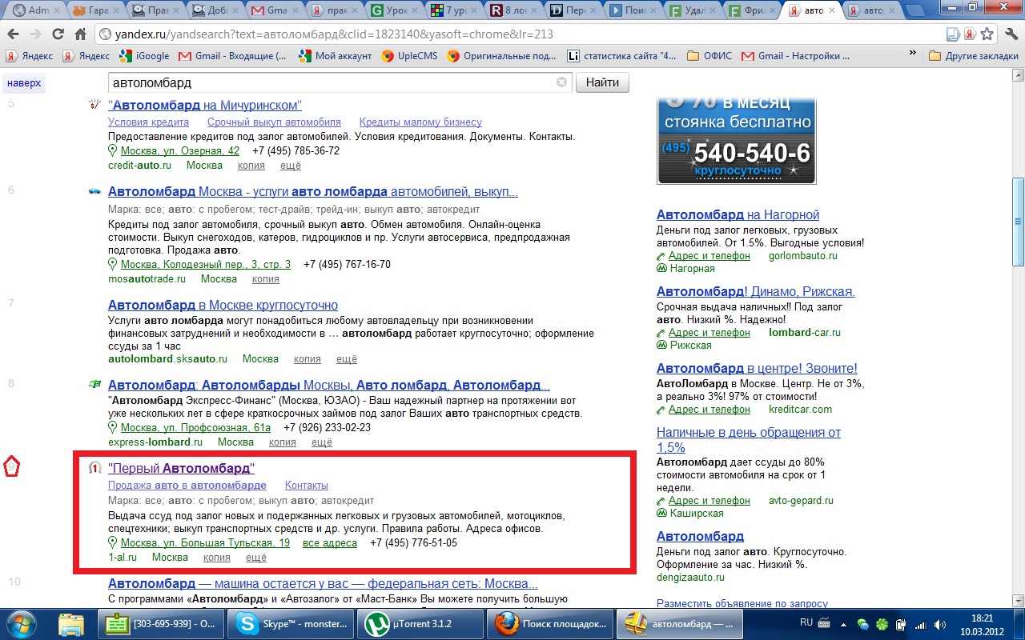This screenshot has width=1025, height=640.
Task: Switch to the Adm browser tab
Action: (34, 10)
